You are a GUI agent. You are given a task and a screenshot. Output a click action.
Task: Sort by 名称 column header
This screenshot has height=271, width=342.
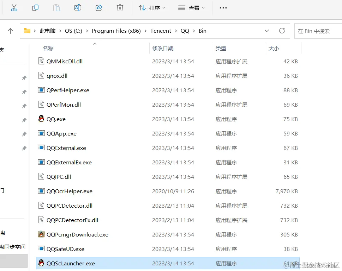click(48, 48)
